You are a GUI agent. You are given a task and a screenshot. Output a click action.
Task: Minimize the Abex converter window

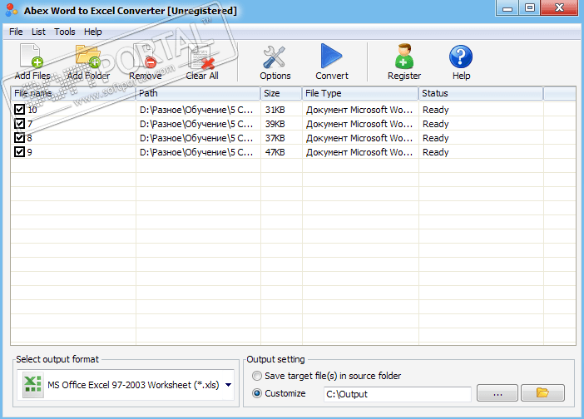tap(507, 8)
